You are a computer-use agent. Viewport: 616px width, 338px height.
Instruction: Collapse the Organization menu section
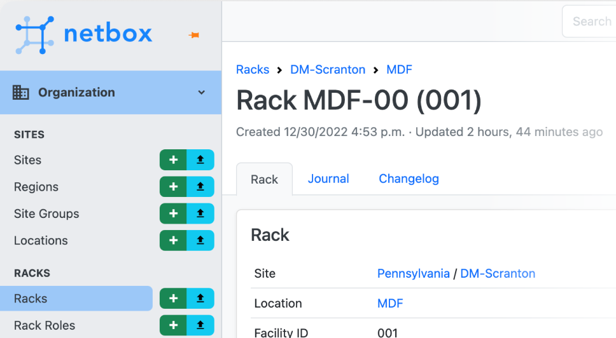coord(111,93)
